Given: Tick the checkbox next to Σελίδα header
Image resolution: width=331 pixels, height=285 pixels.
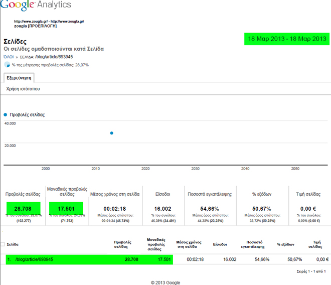Looking at the screenshot, I should point(2,244).
